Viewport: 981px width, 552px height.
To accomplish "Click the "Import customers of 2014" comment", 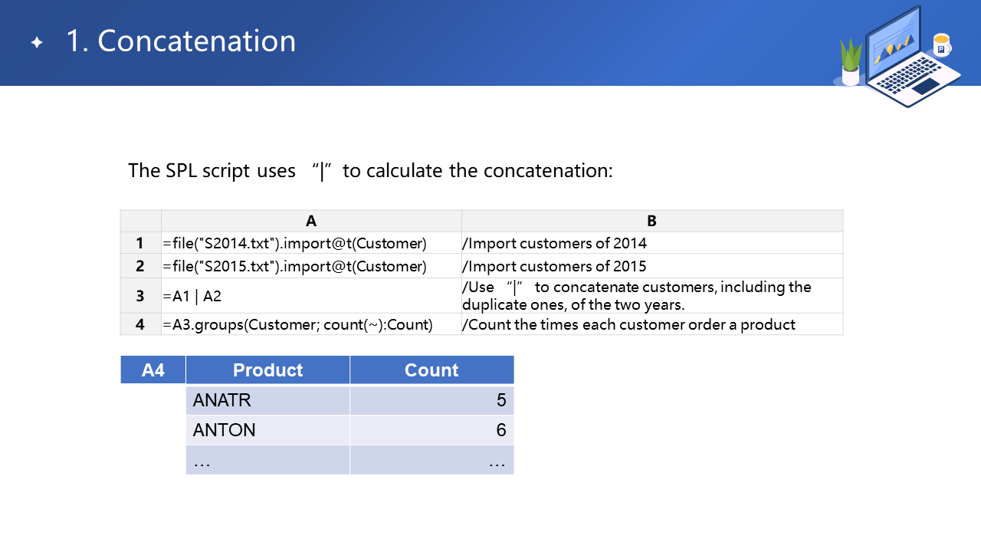I will tap(555, 243).
